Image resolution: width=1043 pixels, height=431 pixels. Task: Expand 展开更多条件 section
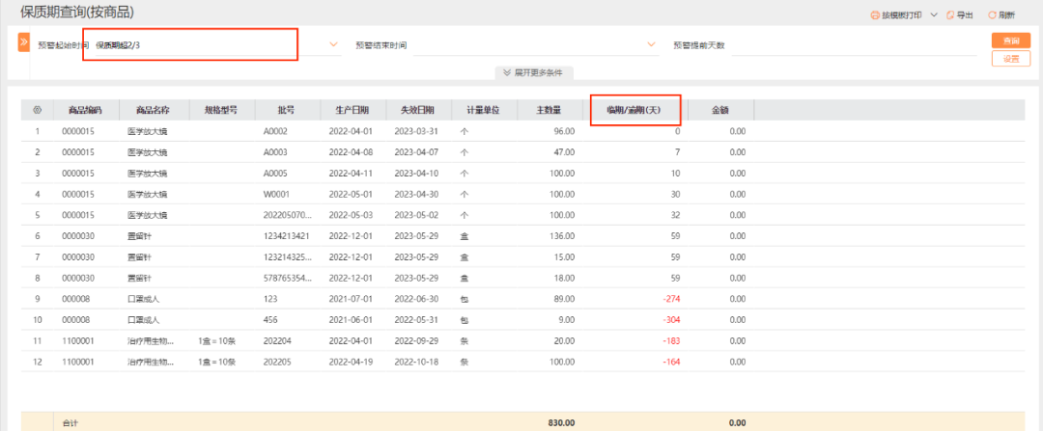coord(533,72)
